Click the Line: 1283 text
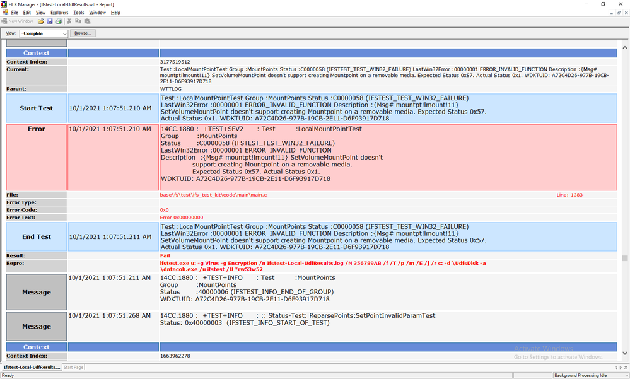This screenshot has height=379, width=630. 569,195
